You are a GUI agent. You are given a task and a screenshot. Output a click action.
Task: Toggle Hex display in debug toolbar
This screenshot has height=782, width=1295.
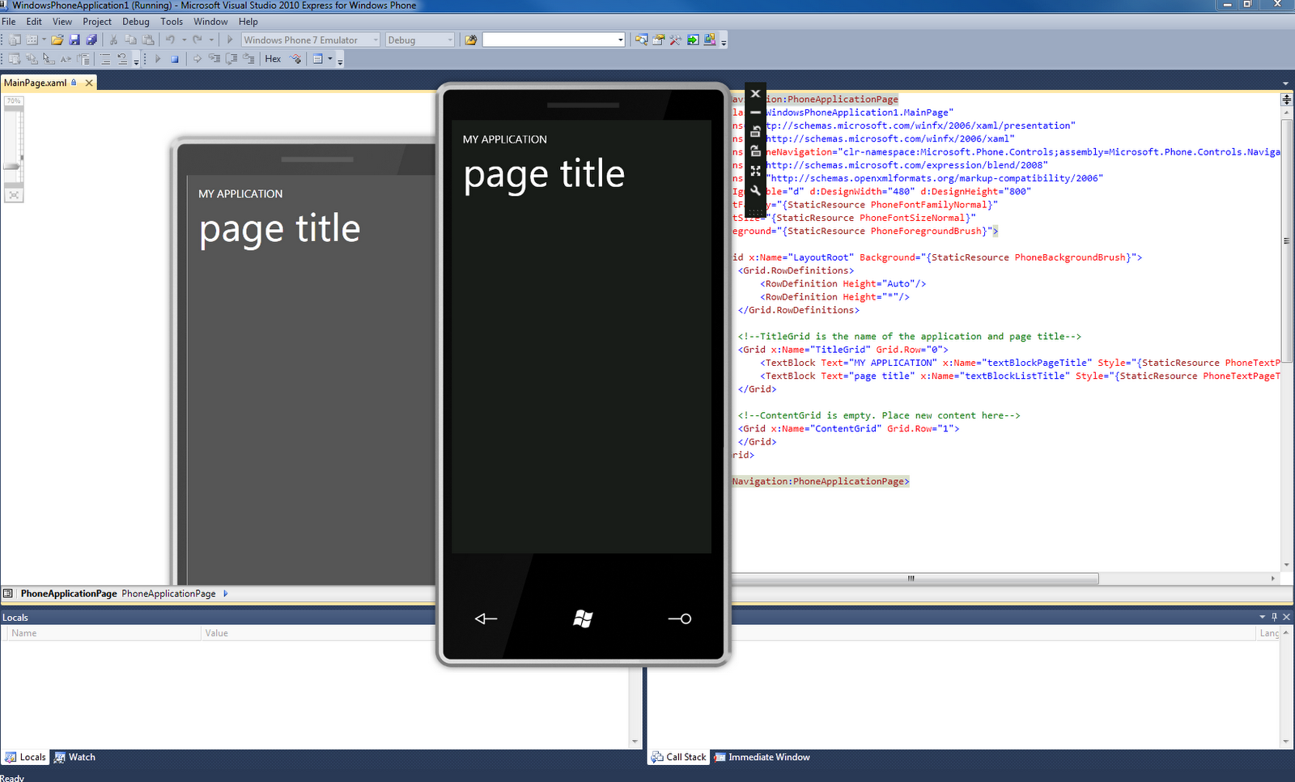coord(273,59)
